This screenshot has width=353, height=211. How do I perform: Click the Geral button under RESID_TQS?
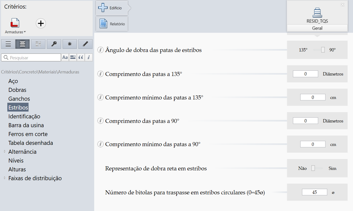pyautogui.click(x=317, y=28)
